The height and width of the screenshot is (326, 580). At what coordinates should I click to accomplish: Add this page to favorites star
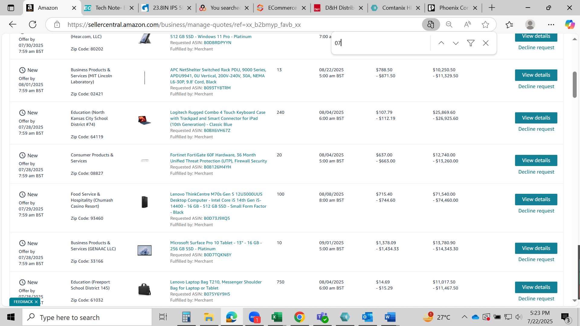point(485,24)
